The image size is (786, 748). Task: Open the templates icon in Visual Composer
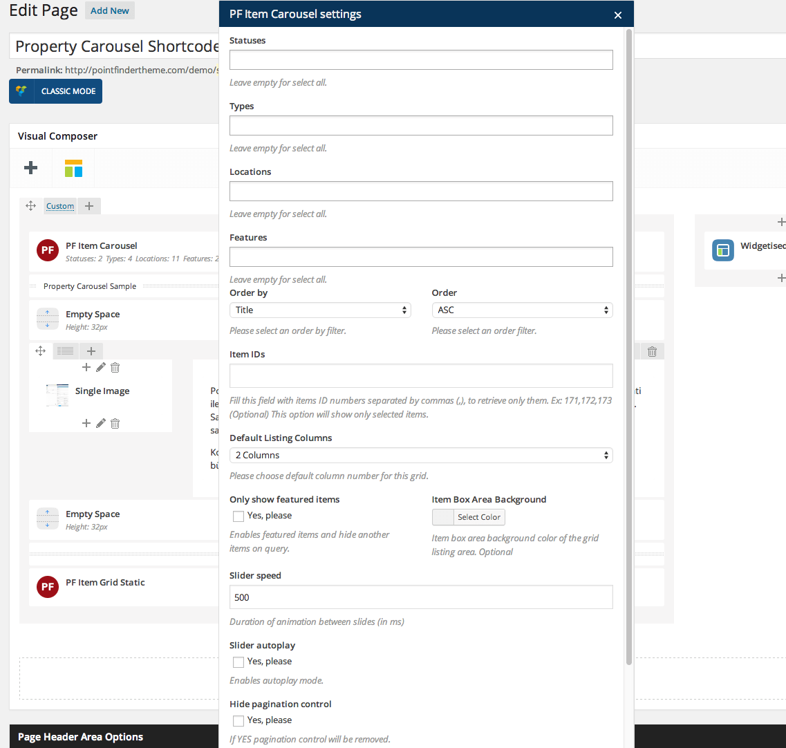pos(73,168)
